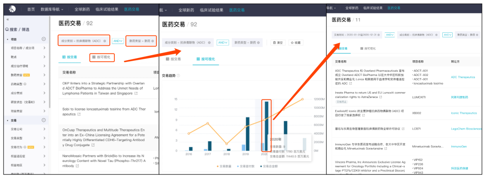Screen dimensions: 486x178
Task: Expand the 靶点 filter
Action: [x=44, y=57]
